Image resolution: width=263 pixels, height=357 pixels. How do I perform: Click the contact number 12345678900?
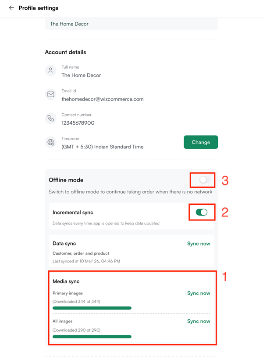78,123
